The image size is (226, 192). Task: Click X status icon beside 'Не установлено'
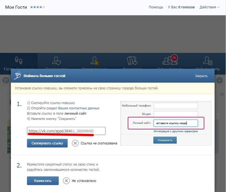(x=66, y=181)
